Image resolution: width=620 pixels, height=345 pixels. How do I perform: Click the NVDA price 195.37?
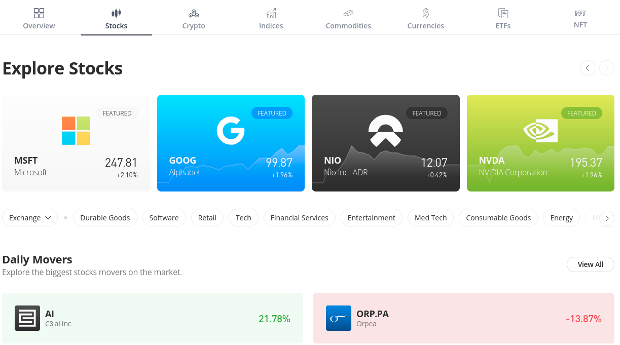586,163
